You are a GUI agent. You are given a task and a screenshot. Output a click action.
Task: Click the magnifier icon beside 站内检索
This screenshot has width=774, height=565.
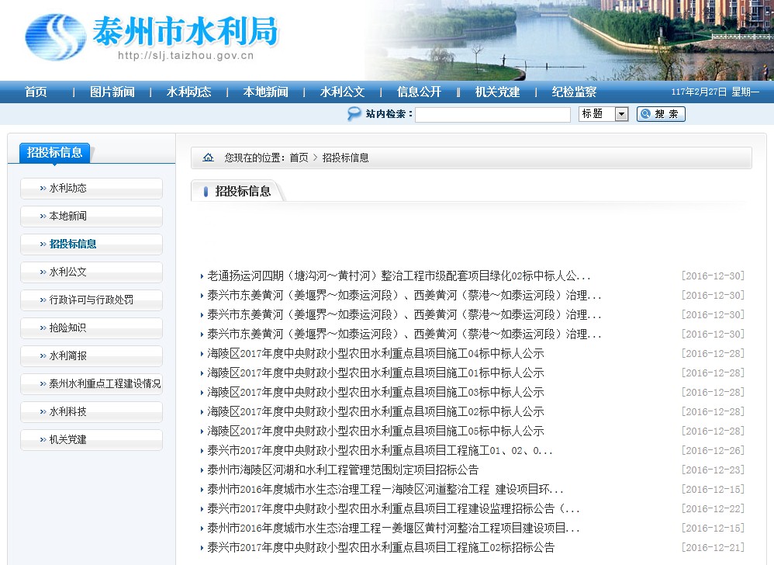pos(354,114)
